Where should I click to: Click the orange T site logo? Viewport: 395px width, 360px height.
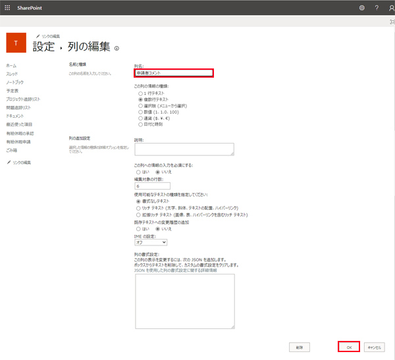(16, 43)
